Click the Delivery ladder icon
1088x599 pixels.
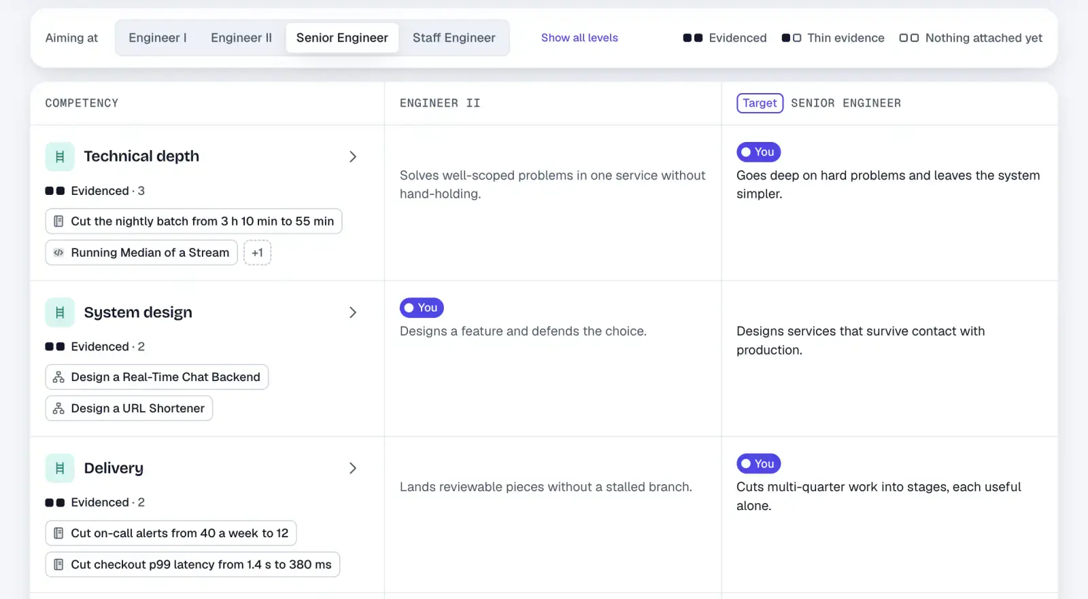click(60, 469)
